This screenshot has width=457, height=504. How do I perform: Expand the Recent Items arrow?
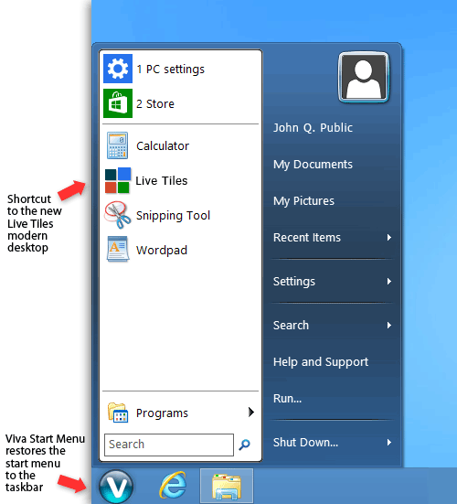[x=389, y=237]
